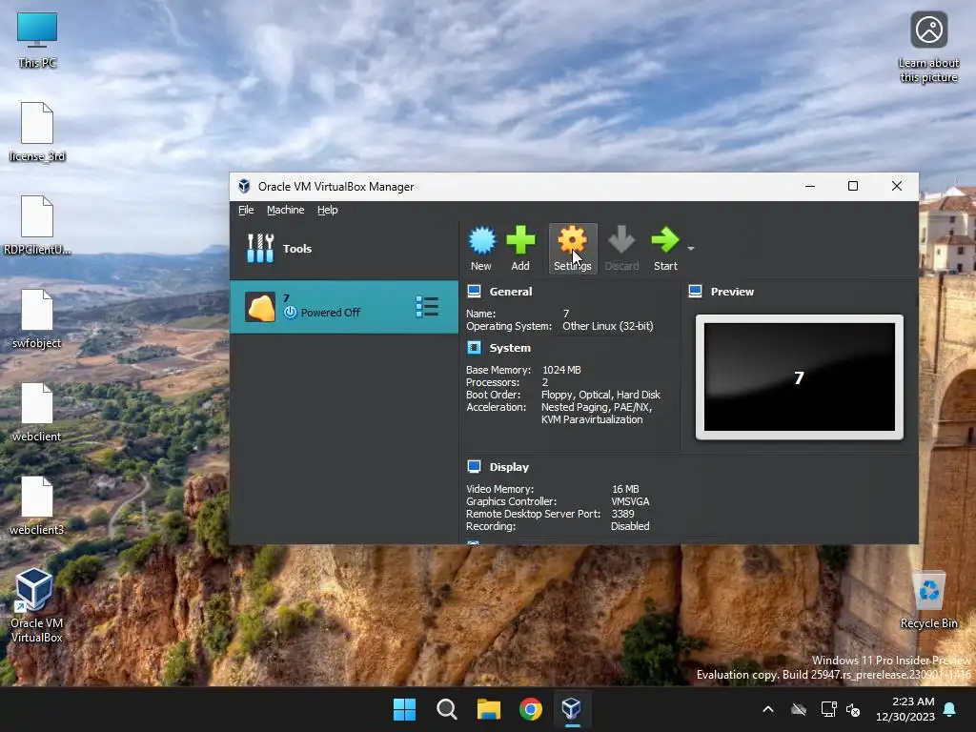Screen dimensions: 976x732
Task: Select the swfobject desktop file
Action: click(37, 318)
